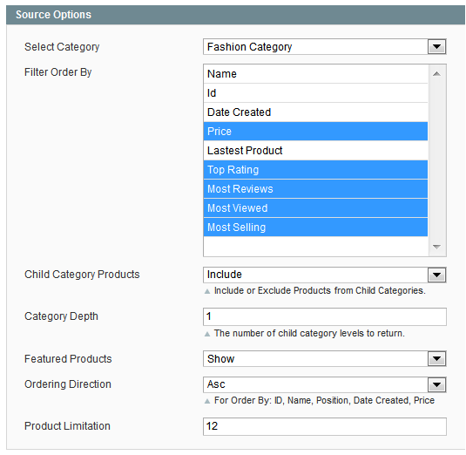The image size is (466, 455).
Task: Pick Lastest Product from the list
Action: [x=315, y=151]
